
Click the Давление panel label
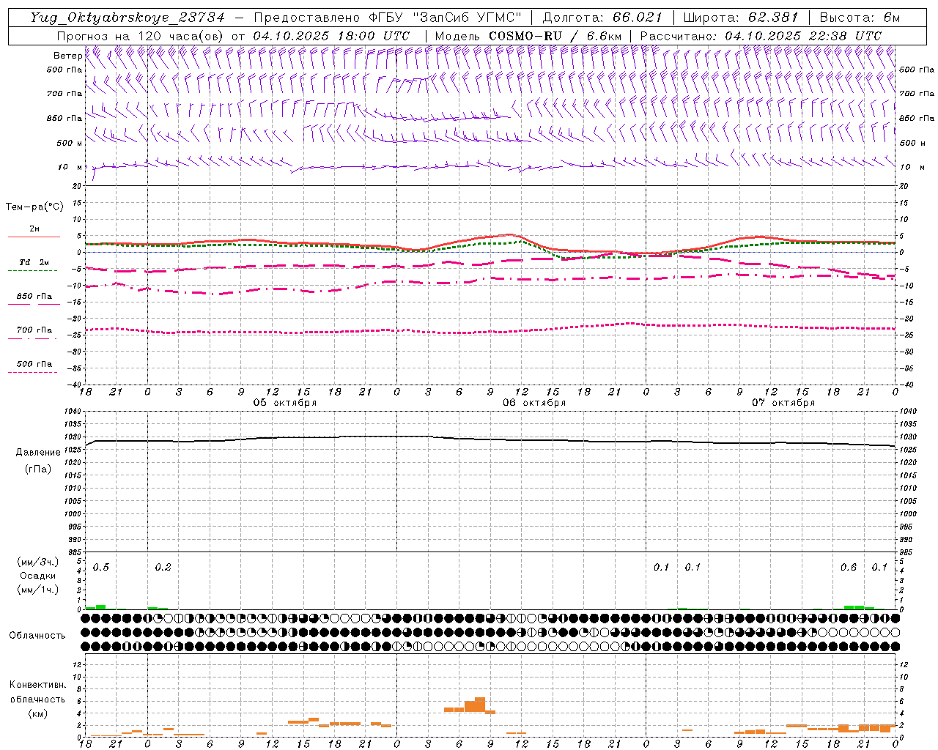coord(37,453)
